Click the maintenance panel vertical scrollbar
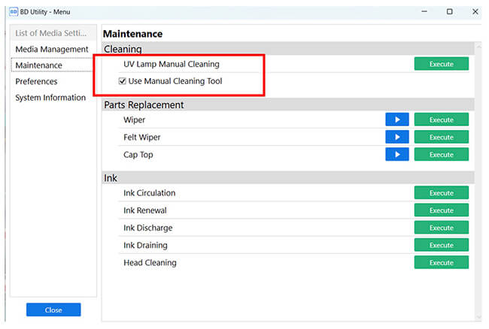This screenshot has height=329, width=489. click(478, 182)
